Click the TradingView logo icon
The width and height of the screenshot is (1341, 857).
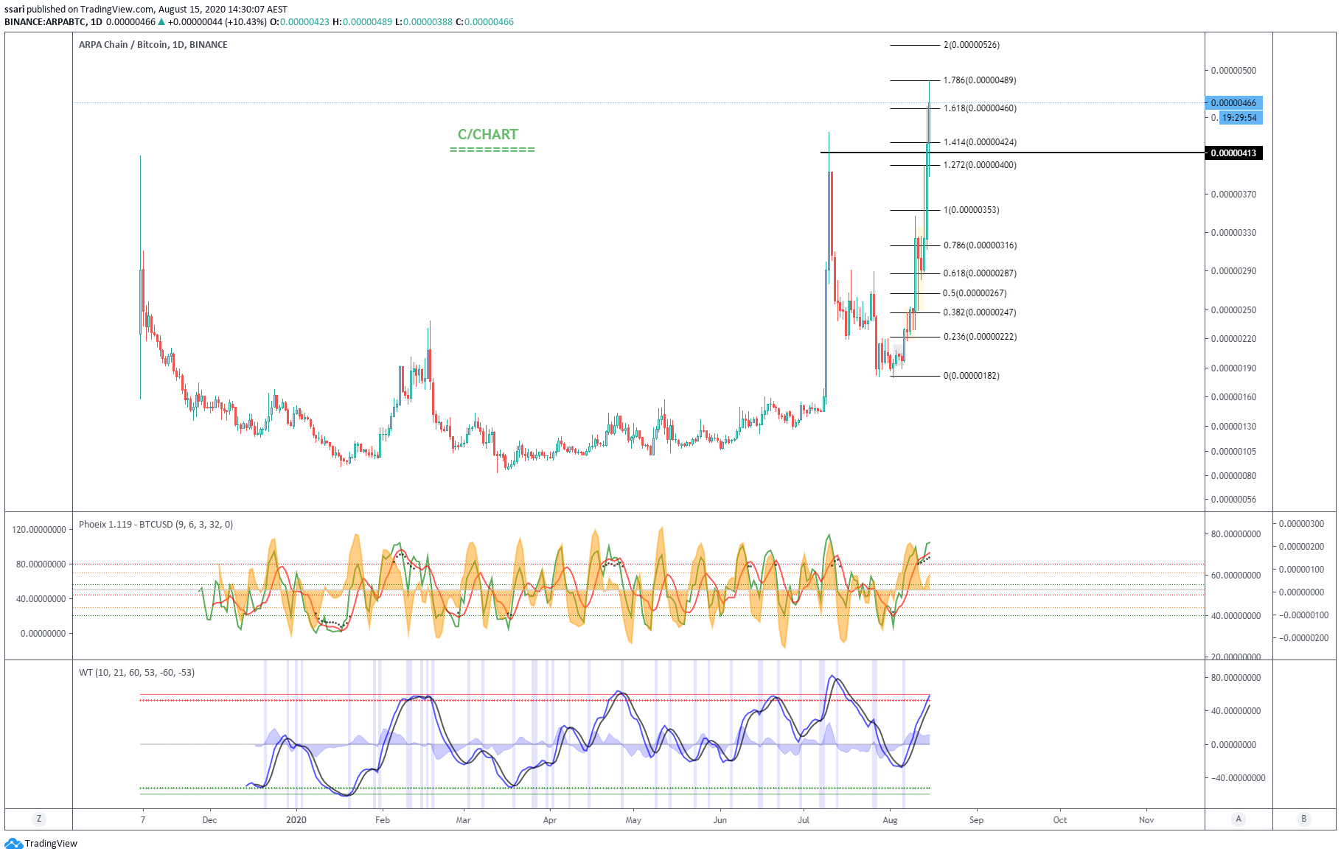coord(13,843)
